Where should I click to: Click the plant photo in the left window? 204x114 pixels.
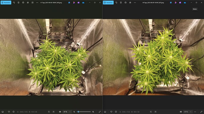click(51, 57)
